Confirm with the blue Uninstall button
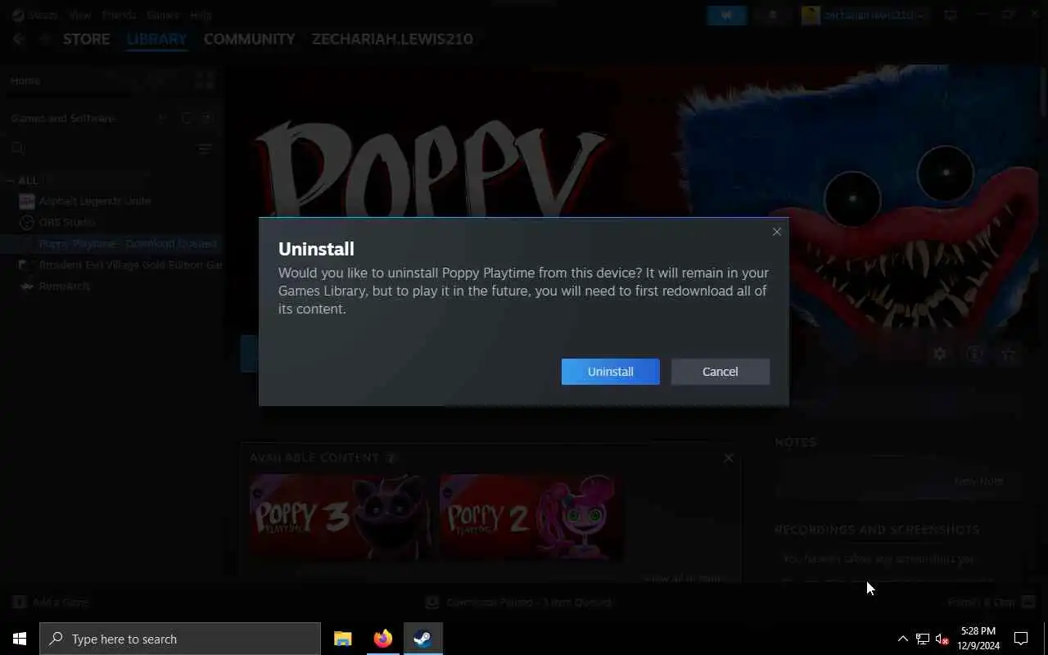The image size is (1048, 655). (610, 372)
